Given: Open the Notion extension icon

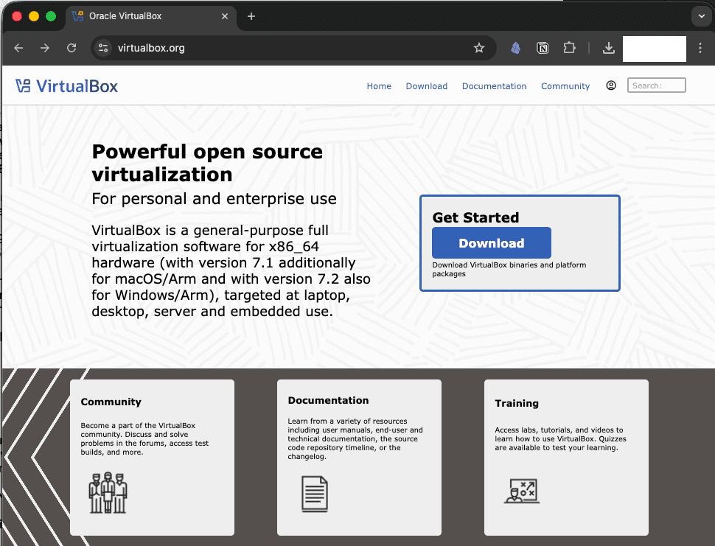Looking at the screenshot, I should click(x=543, y=48).
